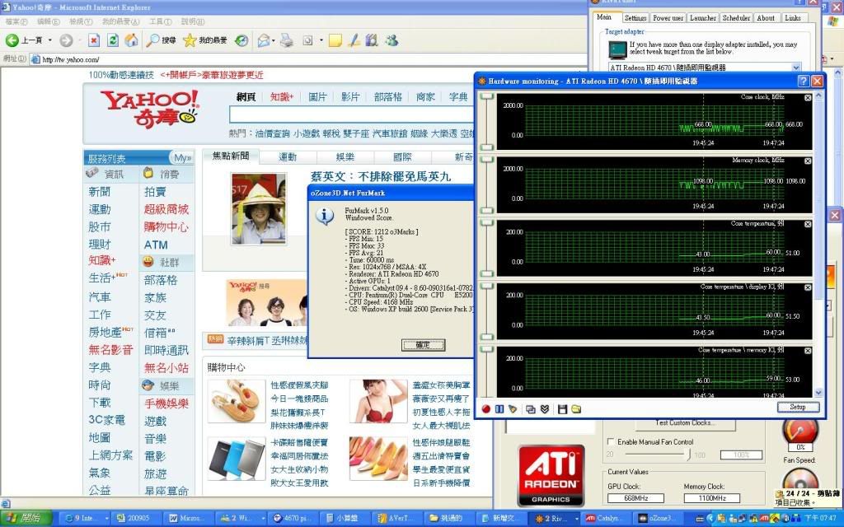Click IE address bar with tw.yahoo.com
Image resolution: width=844 pixels, height=527 pixels.
tap(308, 59)
